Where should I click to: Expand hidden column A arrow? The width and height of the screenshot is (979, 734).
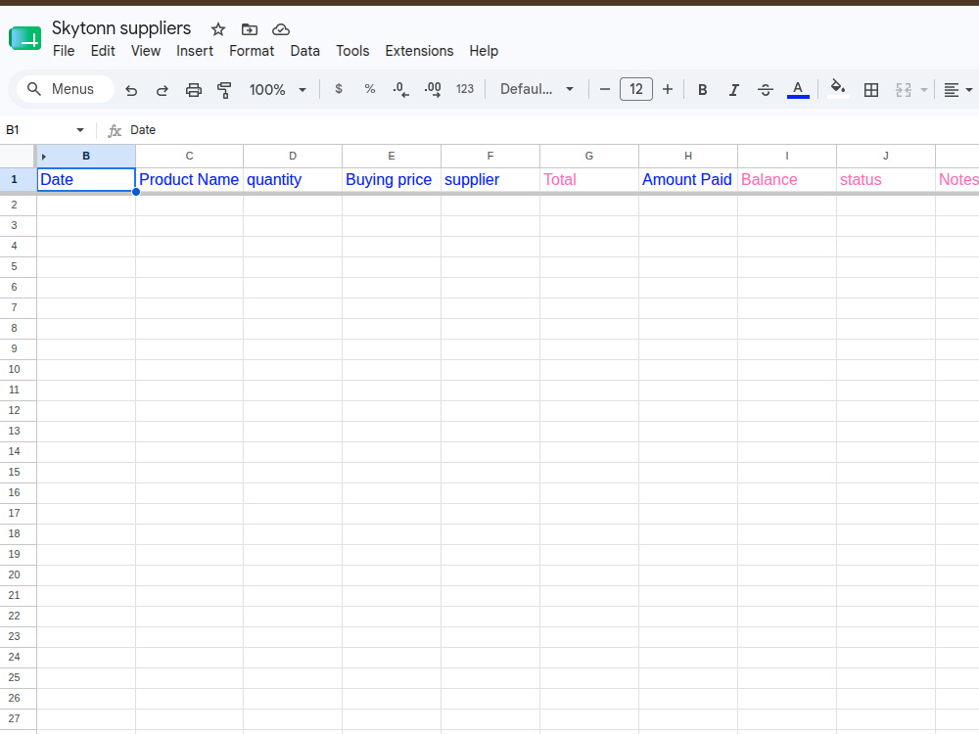pyautogui.click(x=44, y=156)
